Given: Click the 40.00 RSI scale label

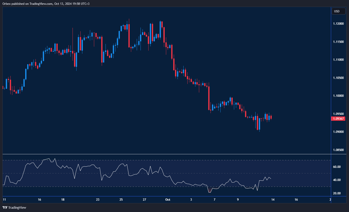Looking at the screenshot, I should 337,180.
